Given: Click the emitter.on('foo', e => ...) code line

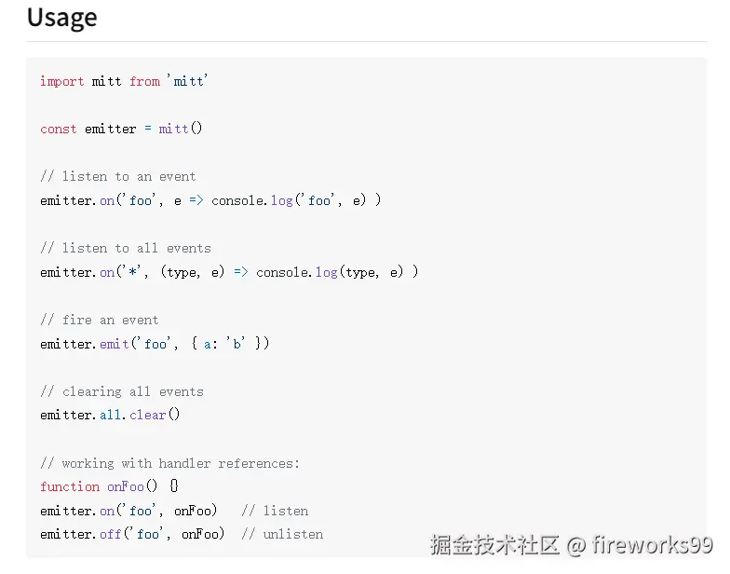Looking at the screenshot, I should [x=210, y=200].
